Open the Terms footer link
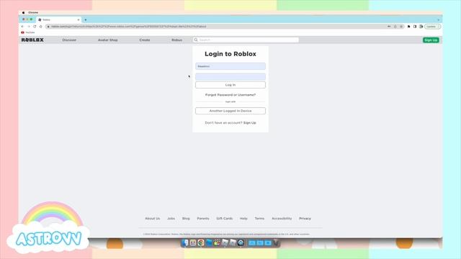This screenshot has width=461, height=259. pyautogui.click(x=259, y=219)
